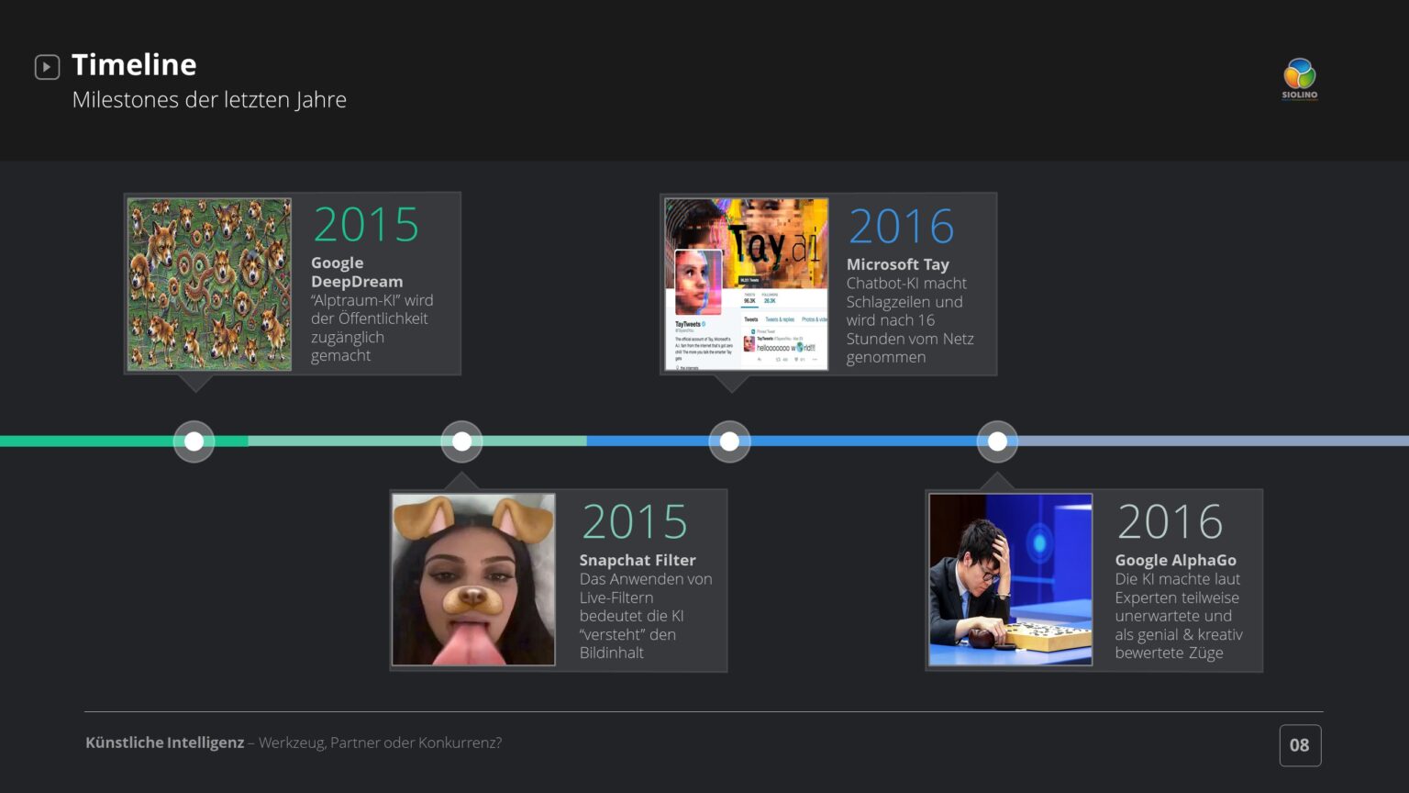This screenshot has width=1409, height=793.
Task: Click the Google AlphaGo heading
Action: (x=1175, y=560)
